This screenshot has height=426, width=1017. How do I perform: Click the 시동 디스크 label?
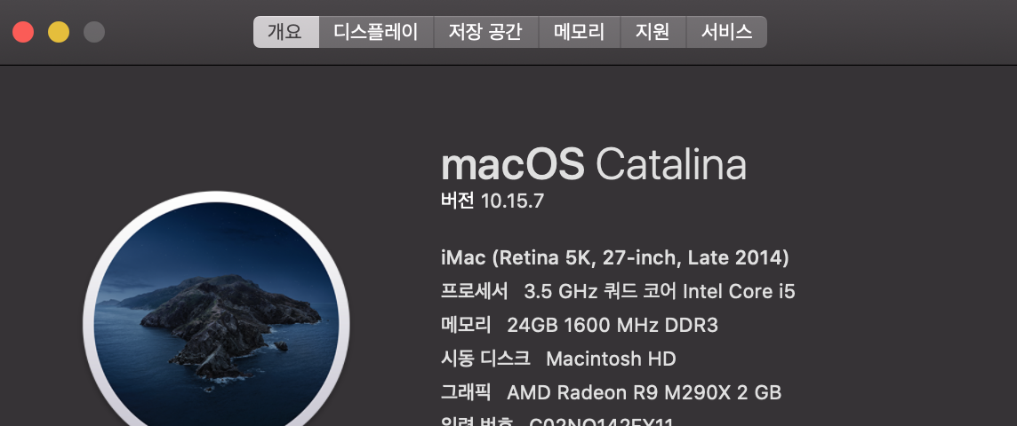click(485, 359)
